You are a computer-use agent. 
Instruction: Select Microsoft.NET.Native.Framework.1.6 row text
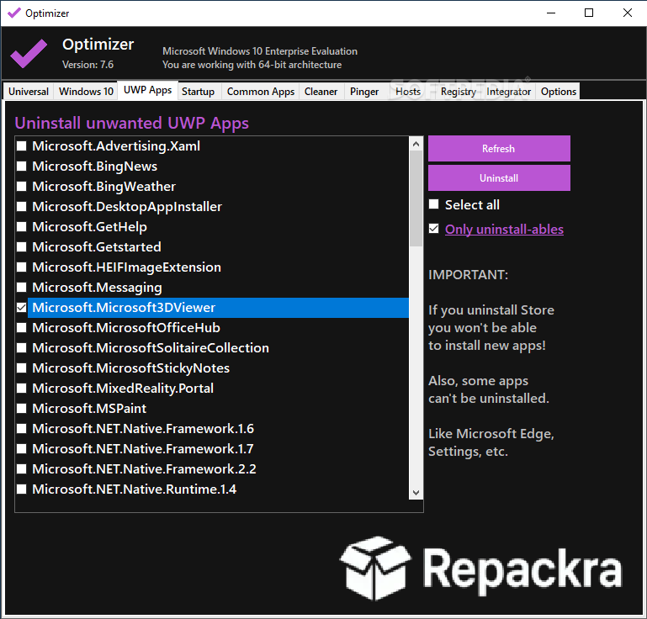(x=143, y=428)
